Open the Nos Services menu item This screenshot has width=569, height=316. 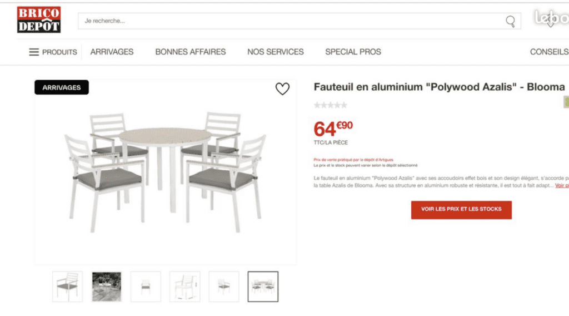click(275, 52)
